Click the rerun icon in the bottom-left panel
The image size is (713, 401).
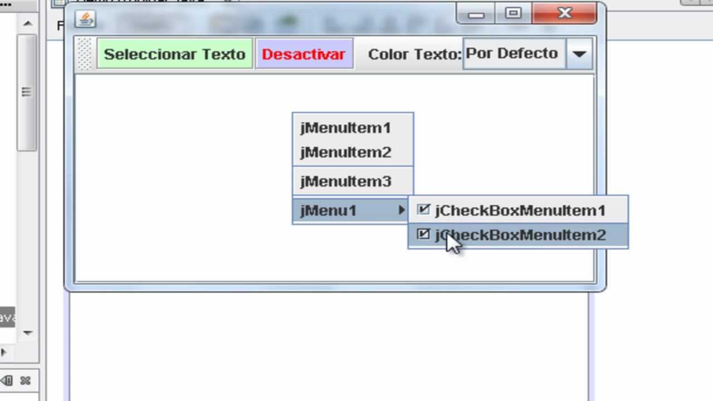(x=6, y=381)
